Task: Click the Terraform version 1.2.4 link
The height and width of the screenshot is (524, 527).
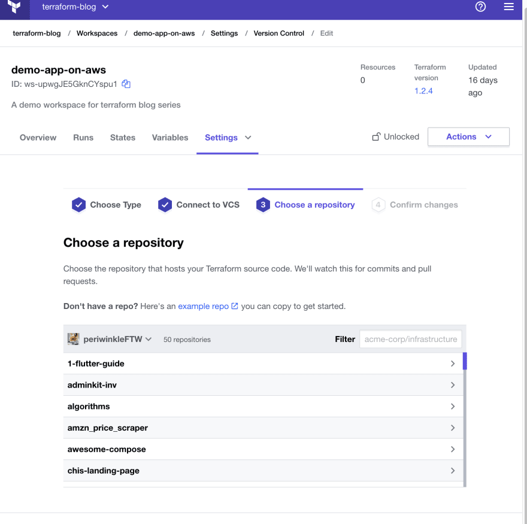Action: click(x=423, y=91)
